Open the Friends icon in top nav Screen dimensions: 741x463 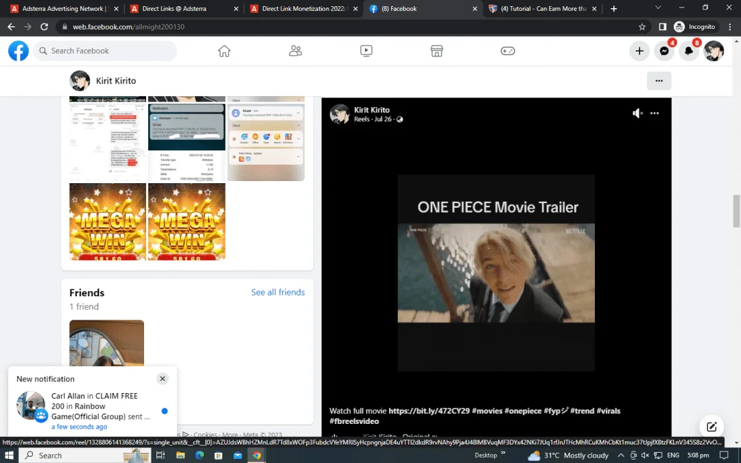pos(295,51)
